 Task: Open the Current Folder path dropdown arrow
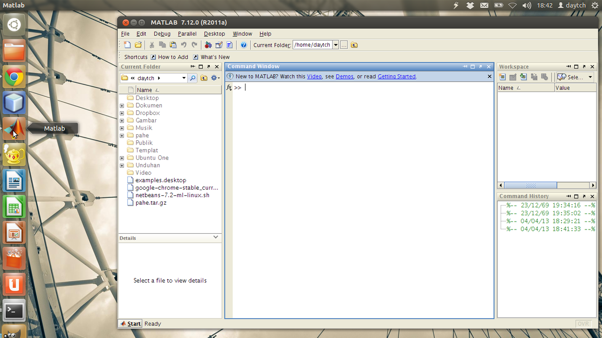coord(336,45)
